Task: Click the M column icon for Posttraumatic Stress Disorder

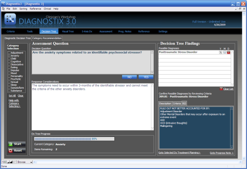Action: pos(225,52)
